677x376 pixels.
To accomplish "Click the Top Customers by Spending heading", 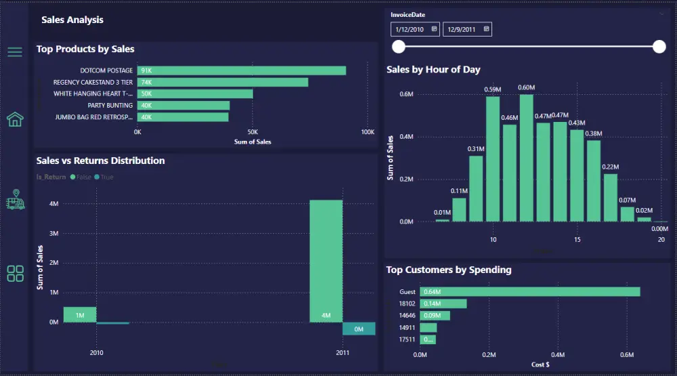I will pyautogui.click(x=449, y=270).
